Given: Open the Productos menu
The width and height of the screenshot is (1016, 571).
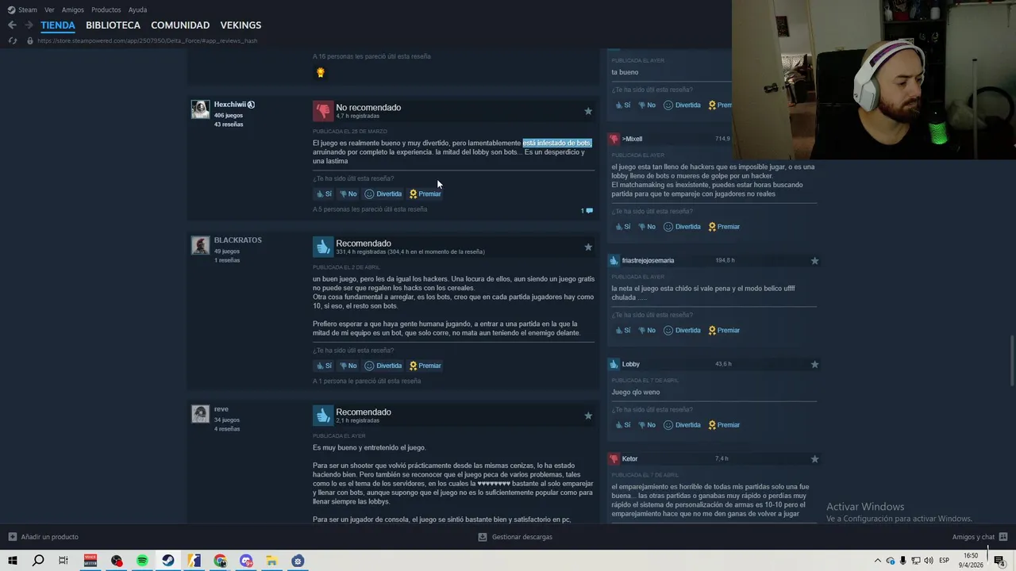Looking at the screenshot, I should [x=106, y=10].
